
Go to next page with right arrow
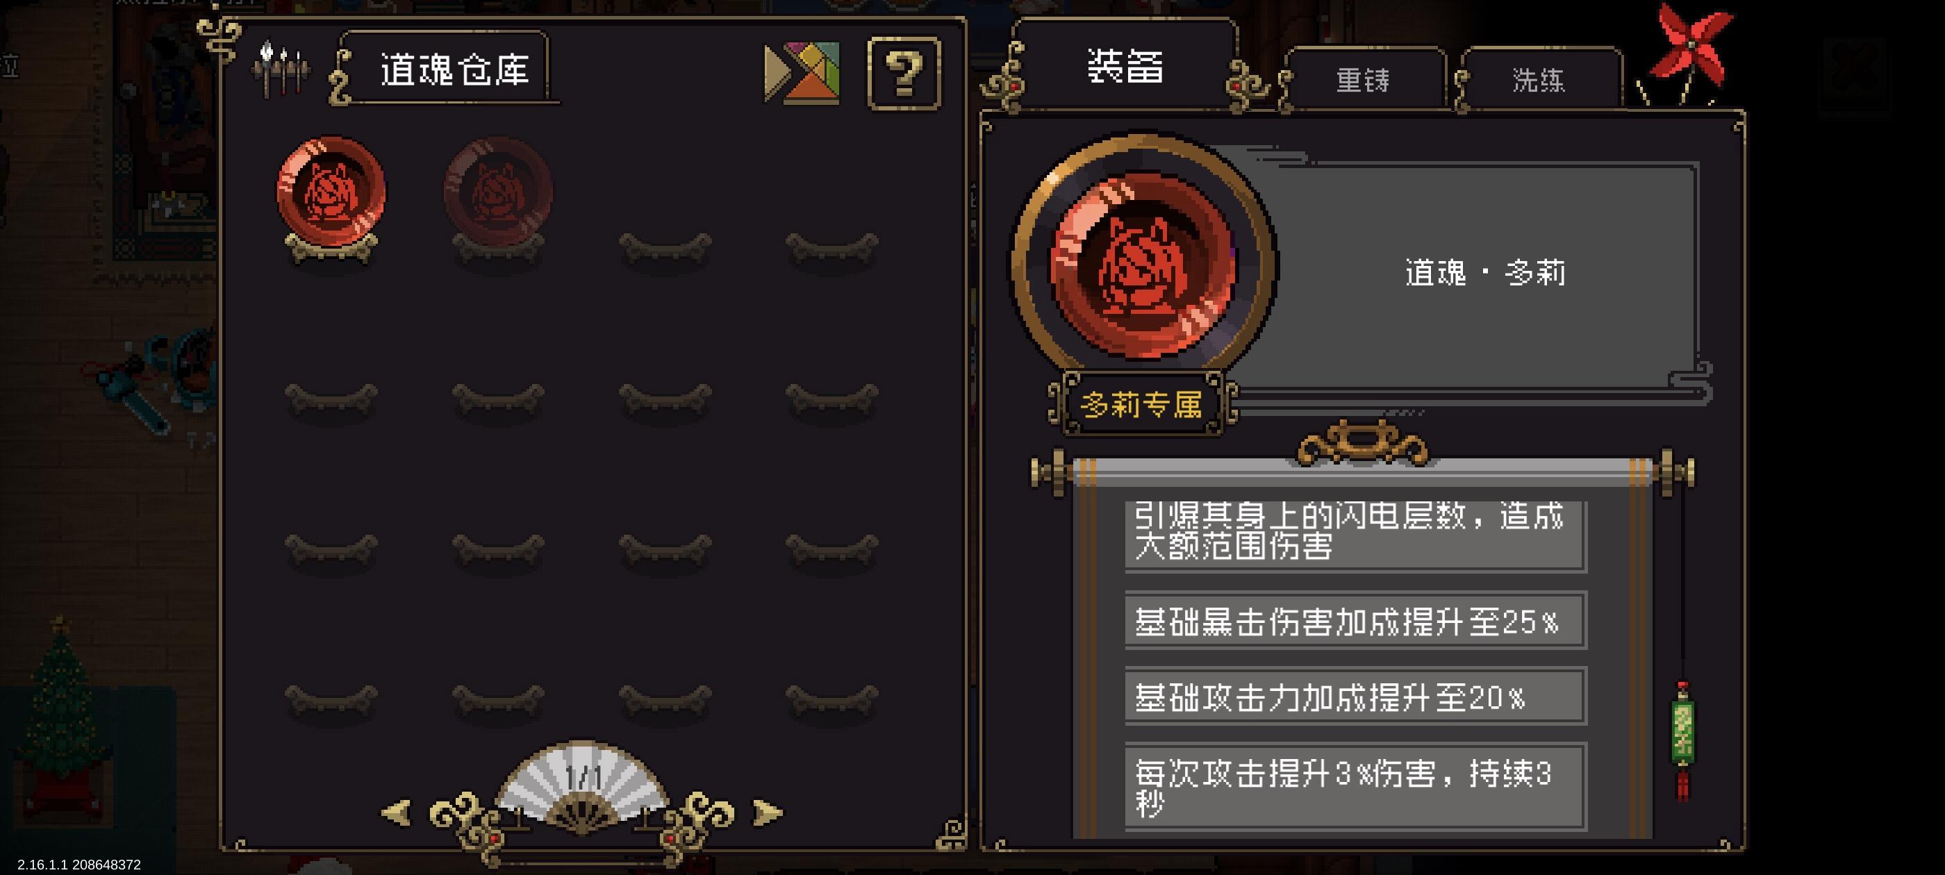[x=768, y=812]
